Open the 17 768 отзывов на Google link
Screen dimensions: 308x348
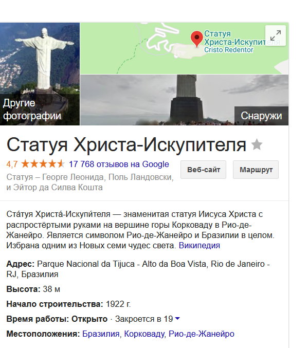tap(119, 164)
